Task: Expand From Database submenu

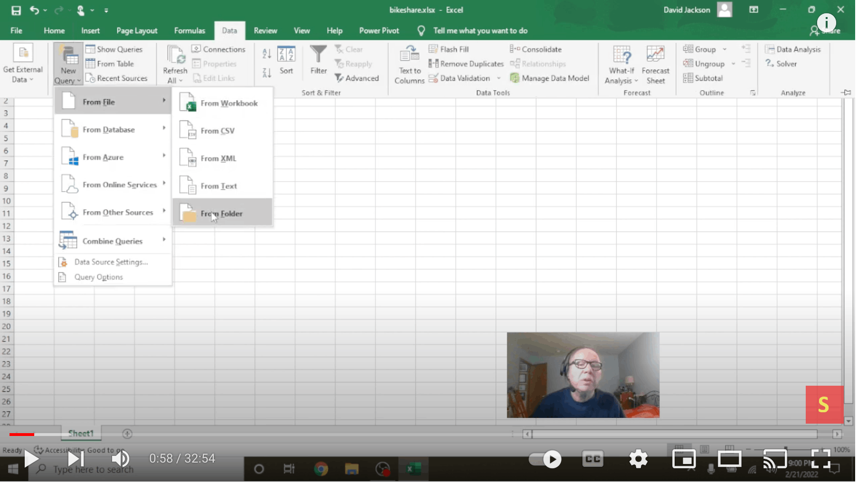Action: pos(113,130)
